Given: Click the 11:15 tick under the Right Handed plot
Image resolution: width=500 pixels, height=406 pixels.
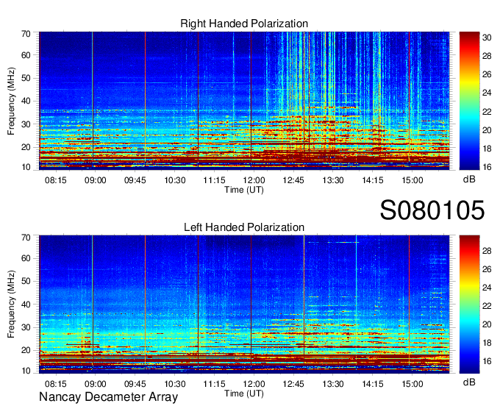Looking at the screenshot, I should tap(214, 180).
